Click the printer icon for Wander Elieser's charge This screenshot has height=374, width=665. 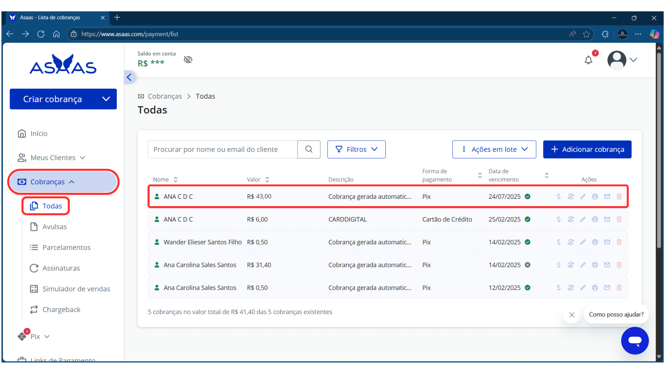(x=595, y=242)
